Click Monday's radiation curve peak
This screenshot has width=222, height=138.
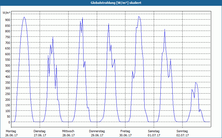click(x=24, y=17)
